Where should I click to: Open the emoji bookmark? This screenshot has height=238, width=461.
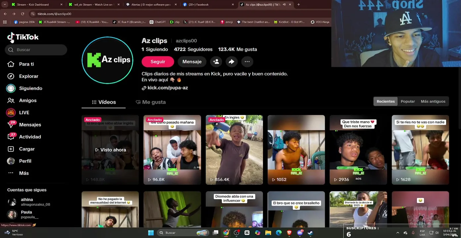coord(227,22)
